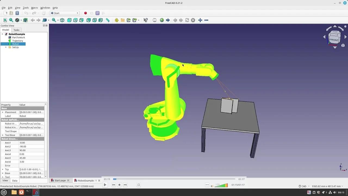Switch to the RobotExample document tab
The image size is (348, 196).
pos(86,180)
